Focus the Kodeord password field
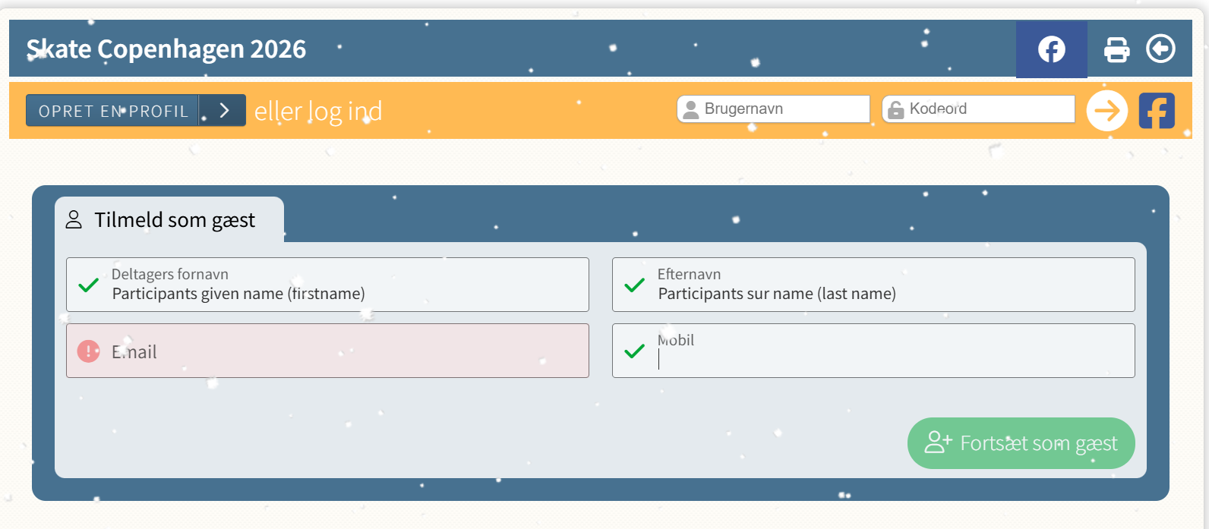The height and width of the screenshot is (529, 1209). tap(987, 109)
